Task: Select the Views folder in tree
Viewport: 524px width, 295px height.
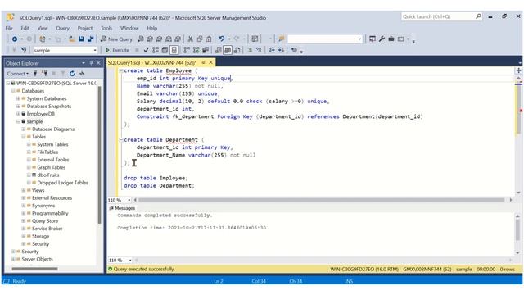Action: tap(38, 190)
